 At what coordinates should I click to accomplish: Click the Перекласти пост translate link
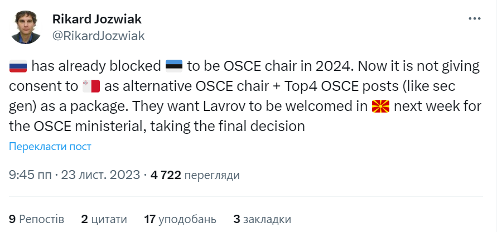[50, 147]
